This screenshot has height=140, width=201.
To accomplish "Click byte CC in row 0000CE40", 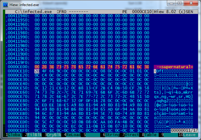I will coord(132,84).
